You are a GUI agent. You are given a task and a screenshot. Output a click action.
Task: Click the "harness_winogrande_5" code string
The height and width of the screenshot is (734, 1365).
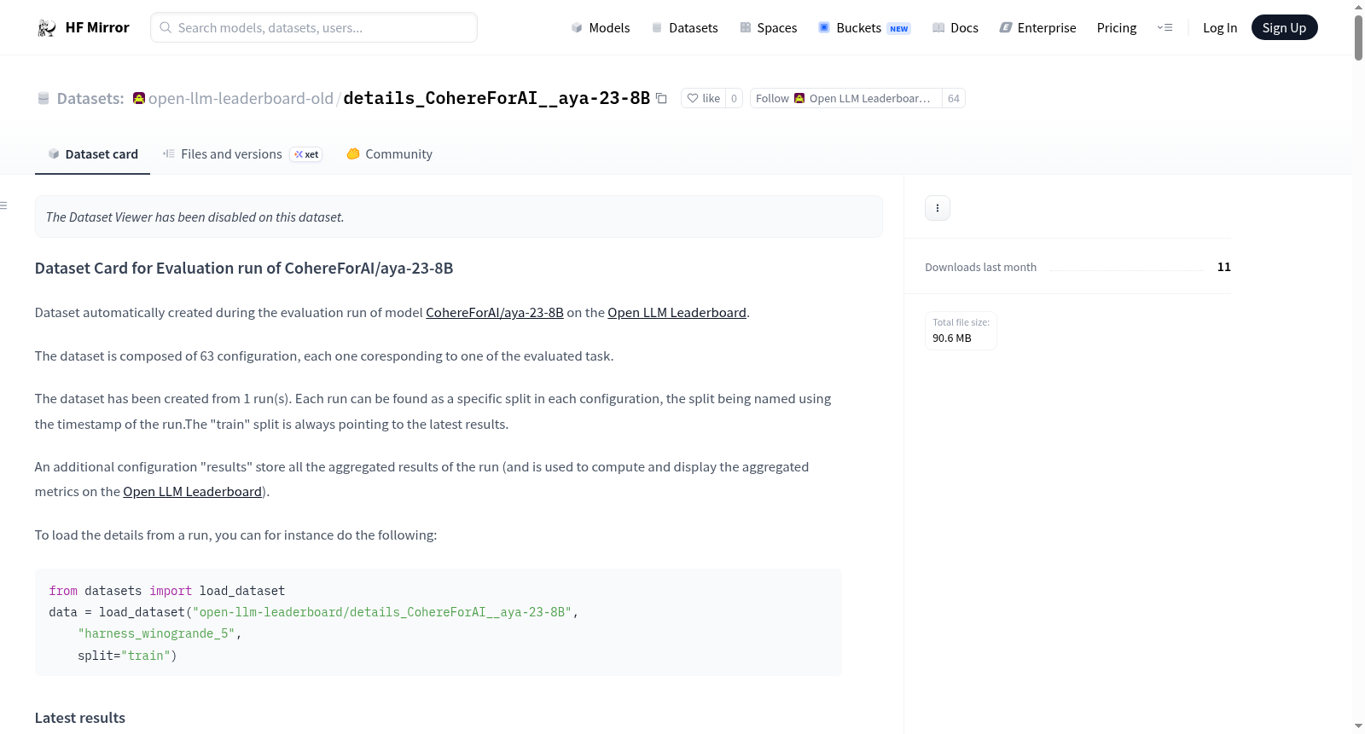(x=156, y=633)
